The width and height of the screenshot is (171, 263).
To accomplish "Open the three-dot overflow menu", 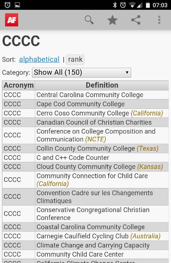I will coord(159,20).
